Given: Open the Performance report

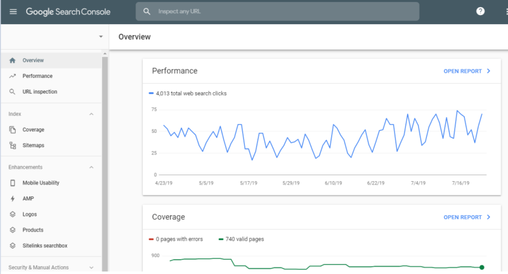Looking at the screenshot, I should pyautogui.click(x=467, y=71).
